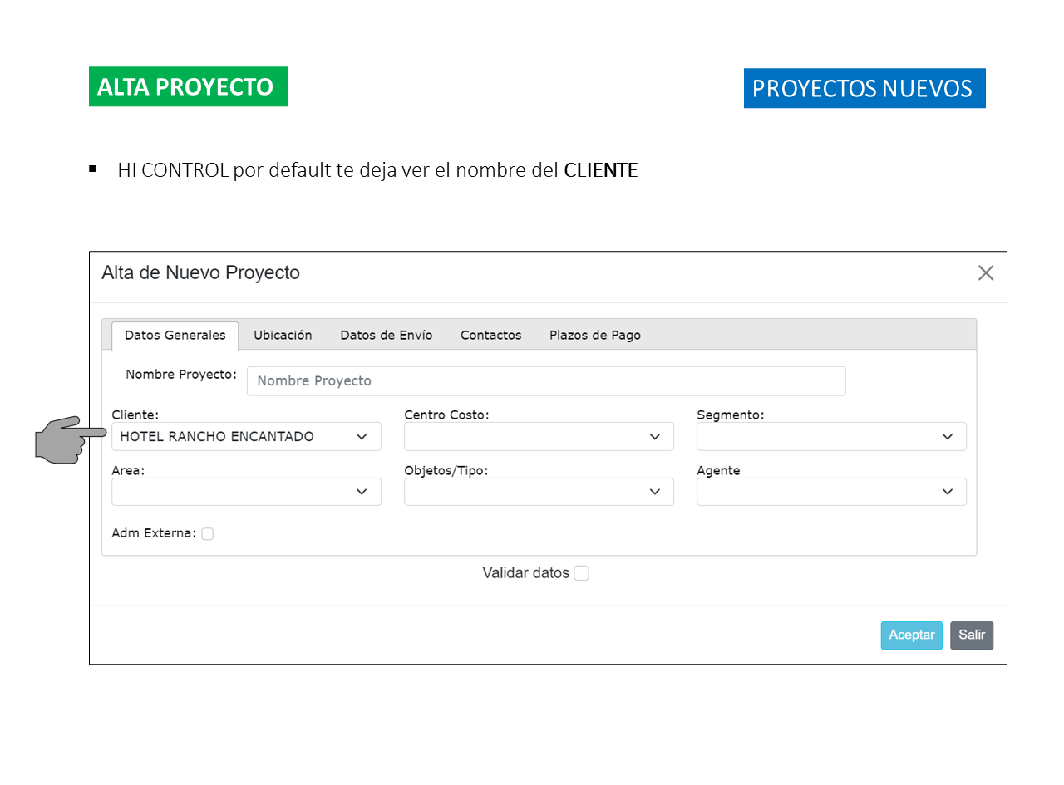Click the Nombre Proyecto text field
The width and height of the screenshot is (1064, 785).
click(x=545, y=381)
